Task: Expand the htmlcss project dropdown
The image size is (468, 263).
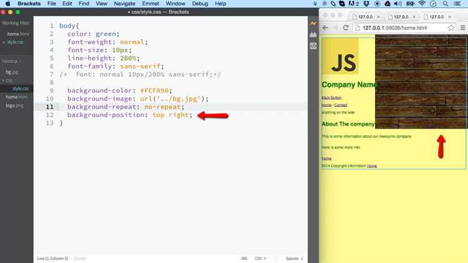Action: click(12, 61)
